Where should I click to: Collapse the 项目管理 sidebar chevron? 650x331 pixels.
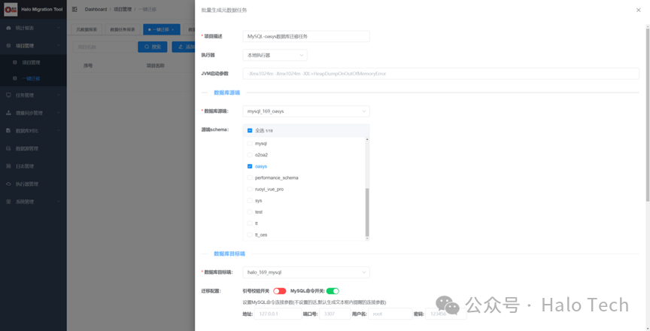point(59,46)
